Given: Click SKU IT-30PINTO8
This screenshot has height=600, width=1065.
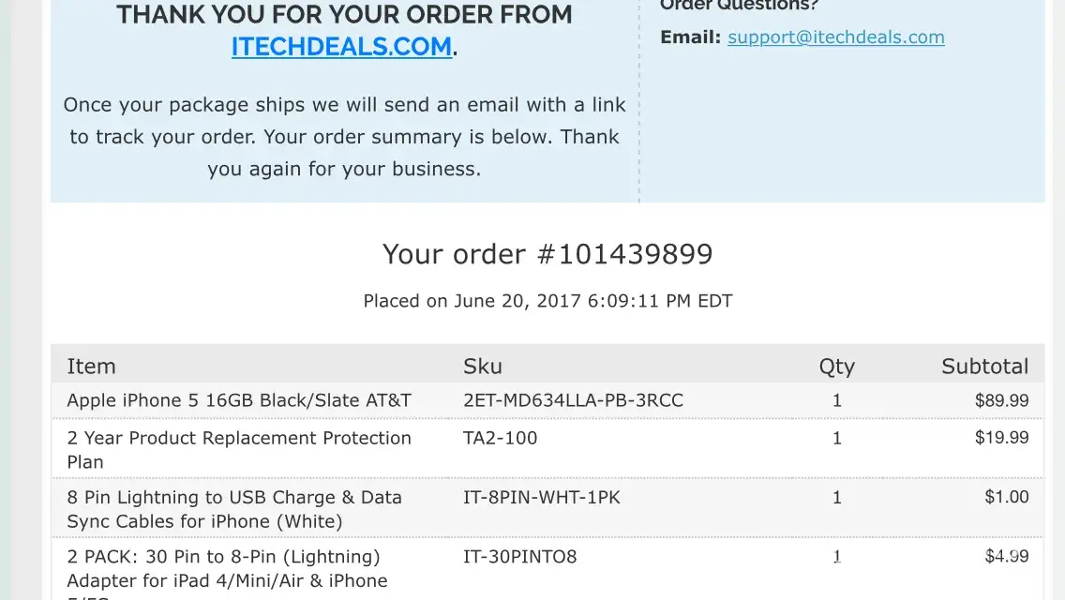Looking at the screenshot, I should 519,557.
